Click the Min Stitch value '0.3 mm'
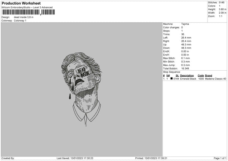228x161 pixels. click(185, 62)
